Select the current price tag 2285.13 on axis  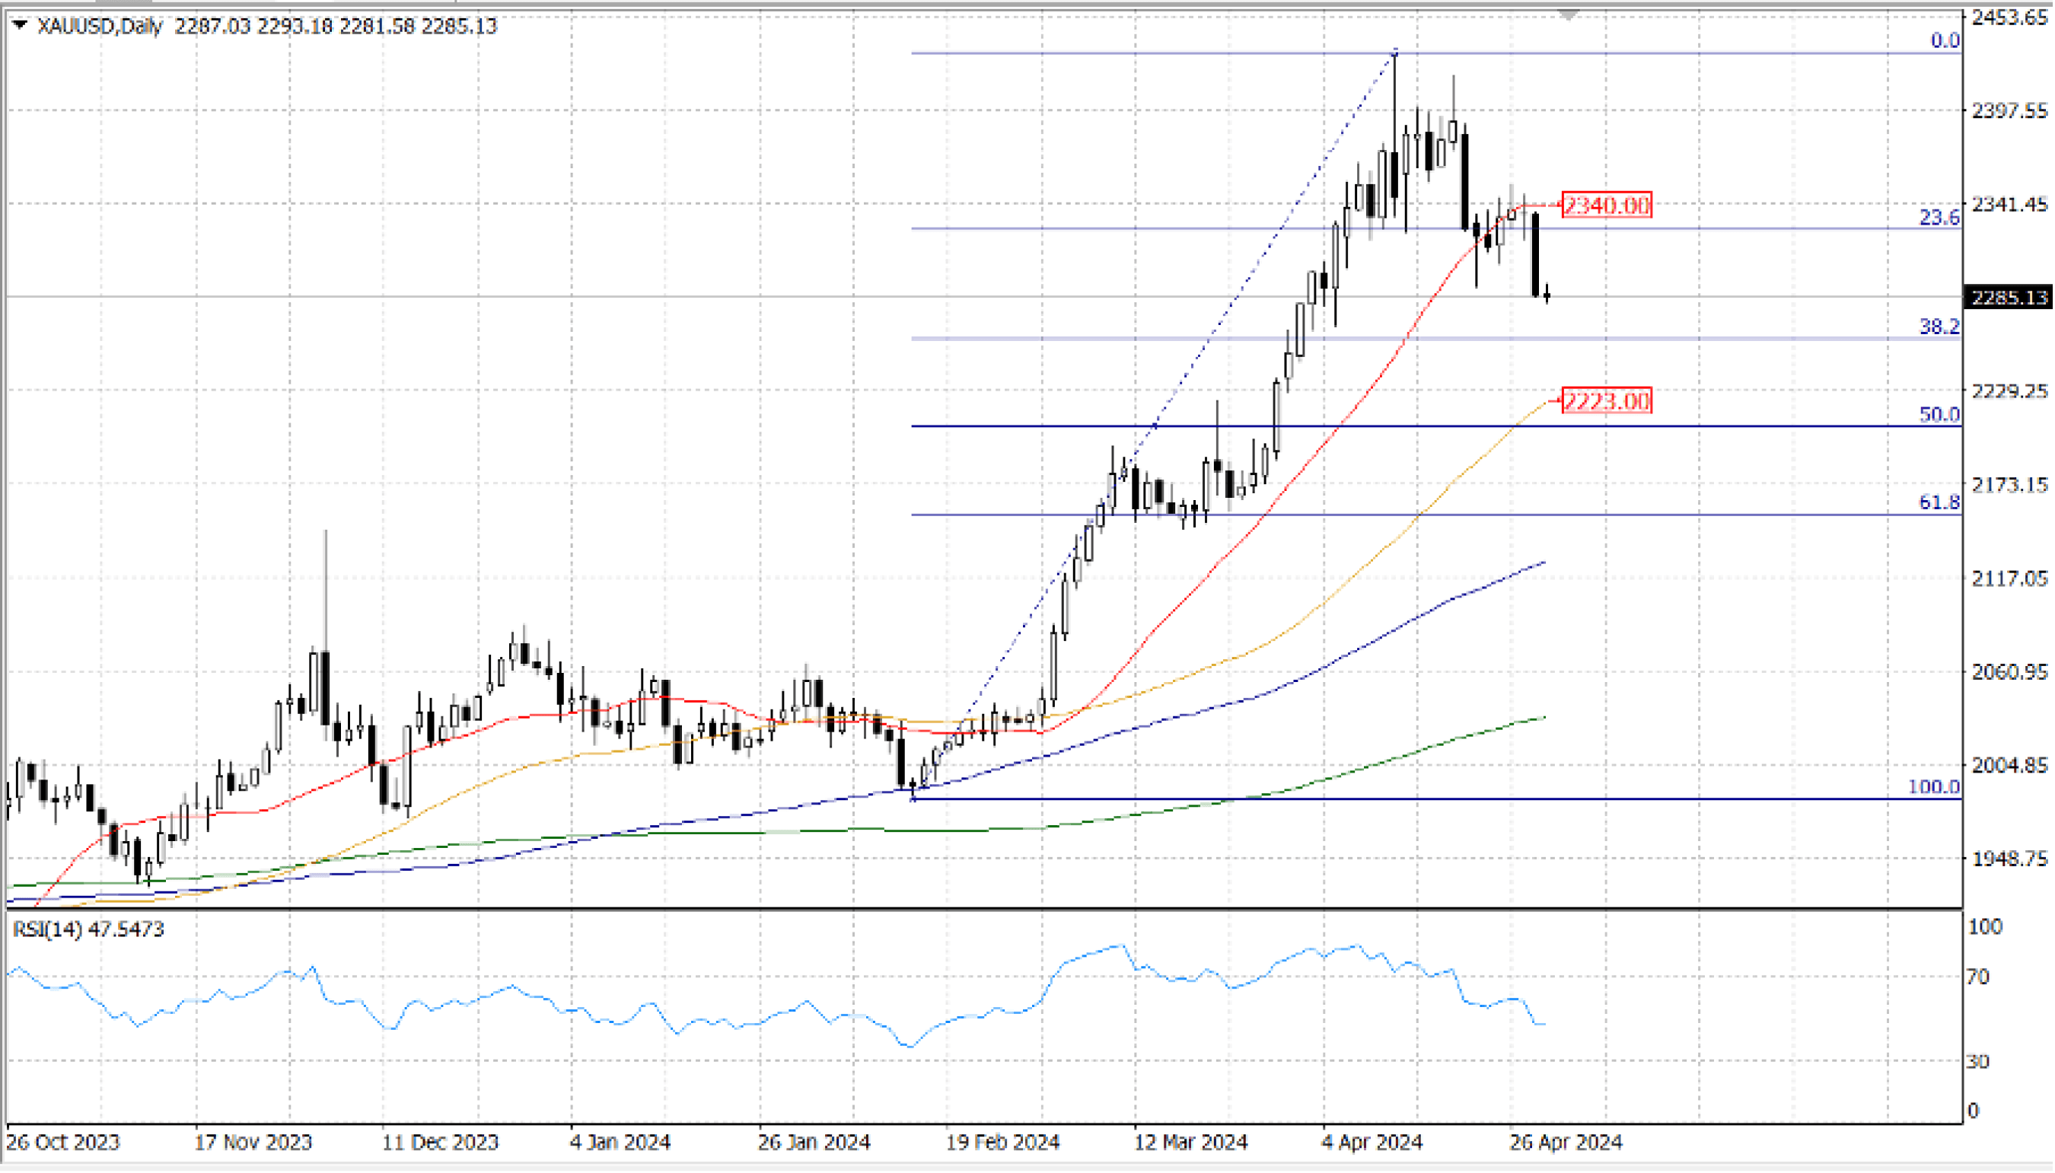pyautogui.click(x=2009, y=298)
